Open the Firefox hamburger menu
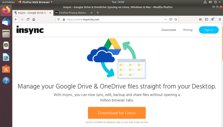The width and height of the screenshot is (223, 127). click(x=219, y=19)
